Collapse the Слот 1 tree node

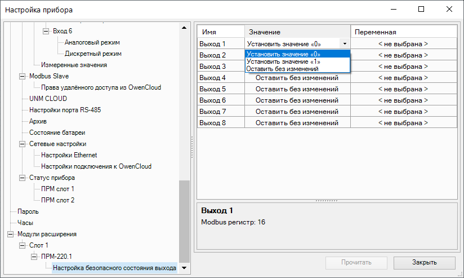23,245
